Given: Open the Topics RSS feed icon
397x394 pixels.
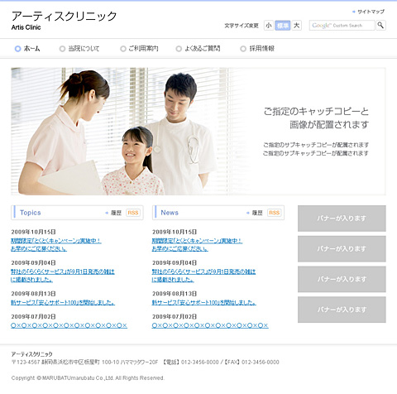Looking at the screenshot, I should click(133, 213).
